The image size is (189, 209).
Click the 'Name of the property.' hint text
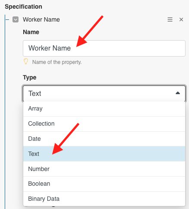click(57, 62)
